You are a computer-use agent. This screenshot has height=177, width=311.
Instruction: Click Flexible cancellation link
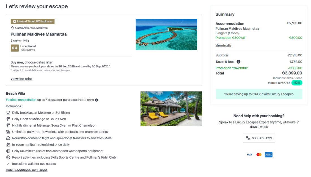(x=21, y=100)
